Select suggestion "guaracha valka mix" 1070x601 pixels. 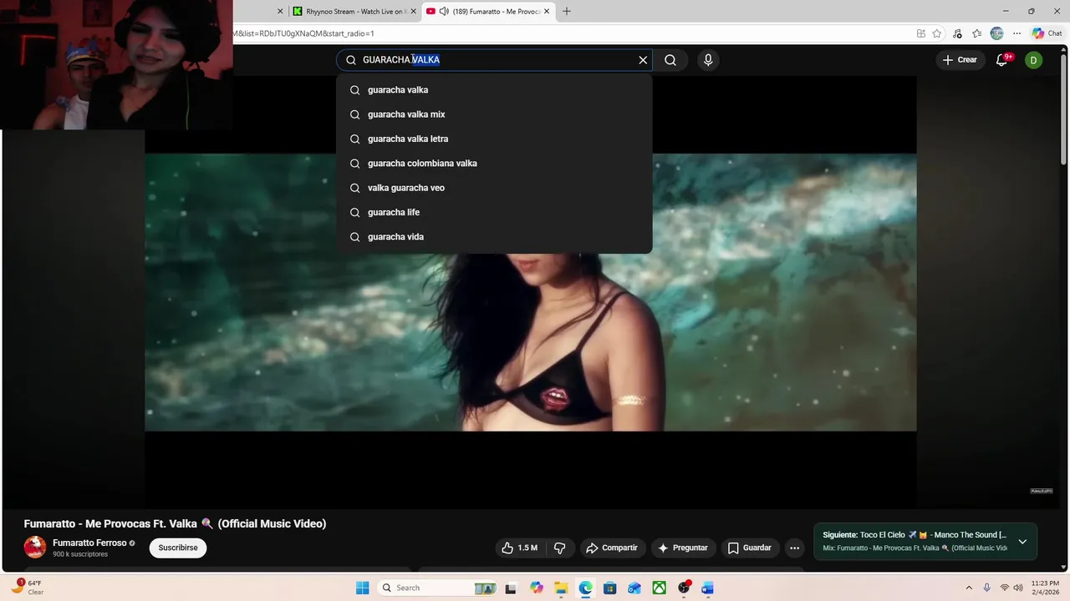pyautogui.click(x=494, y=114)
